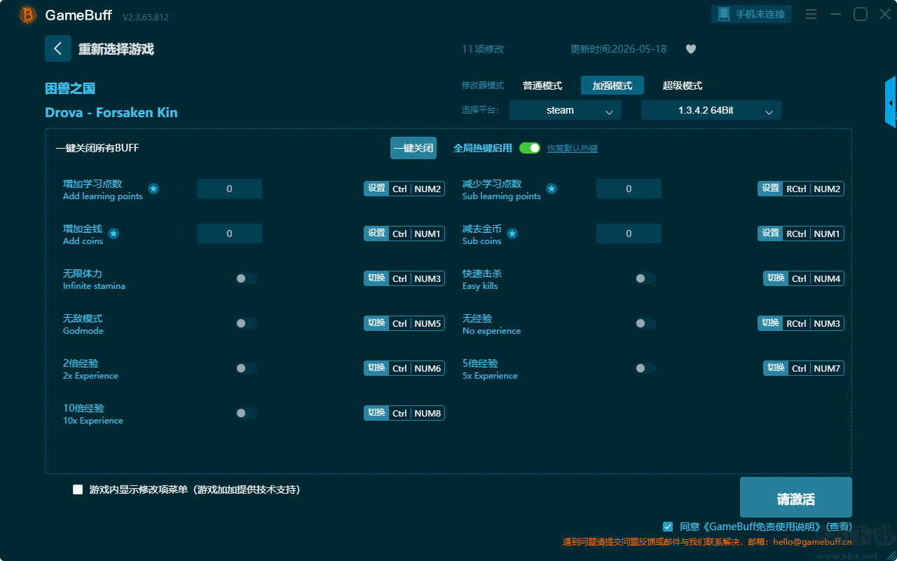Screen dimensions: 897x561
Task: Turn off the global hotkey toggle
Action: pos(530,148)
